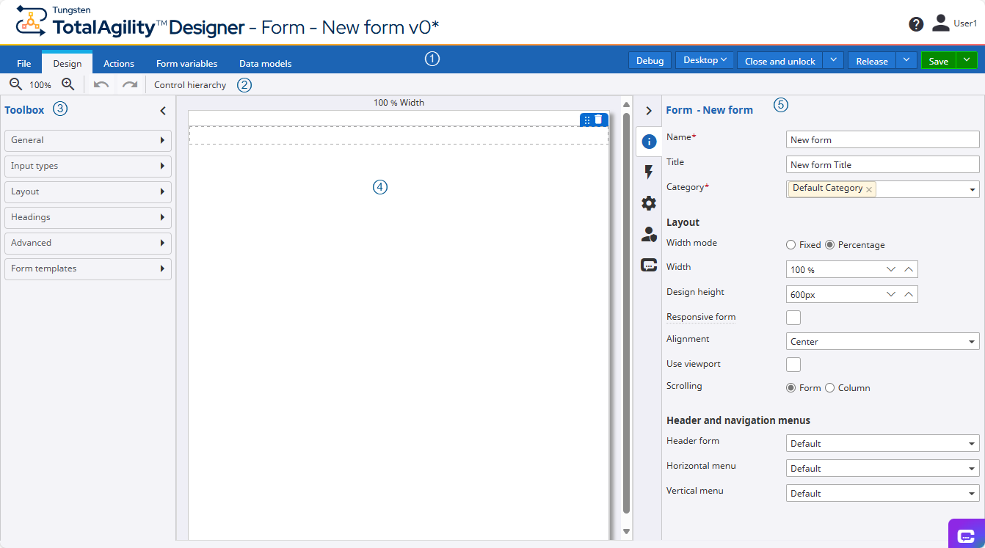Switch to the Actions tab
The width and height of the screenshot is (985, 548).
tap(118, 63)
